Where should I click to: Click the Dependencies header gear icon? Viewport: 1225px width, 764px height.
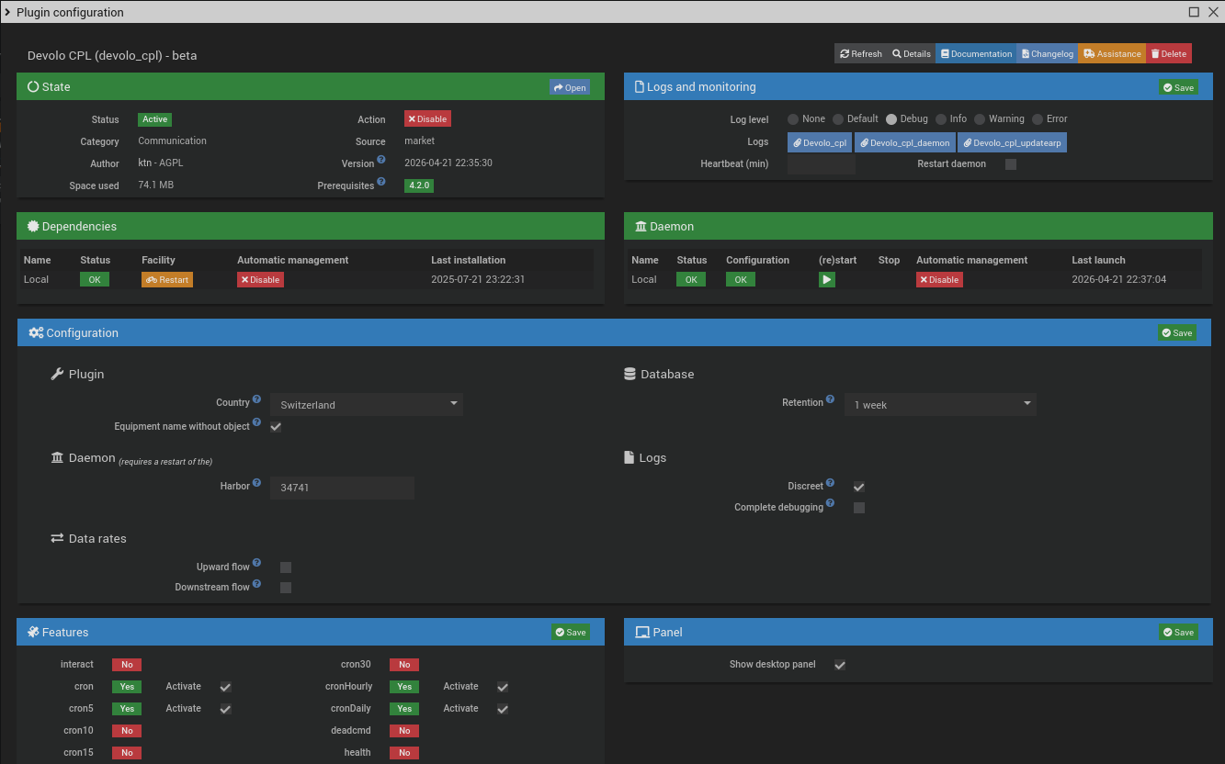(33, 227)
